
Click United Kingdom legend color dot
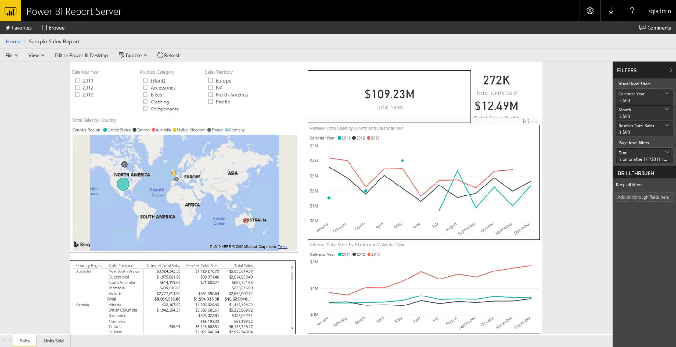[x=174, y=130]
